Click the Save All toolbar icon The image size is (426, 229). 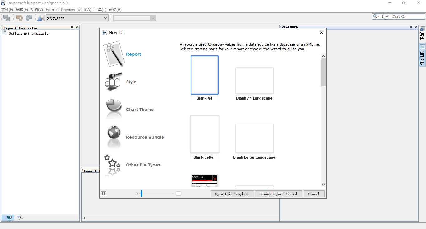click(7, 18)
